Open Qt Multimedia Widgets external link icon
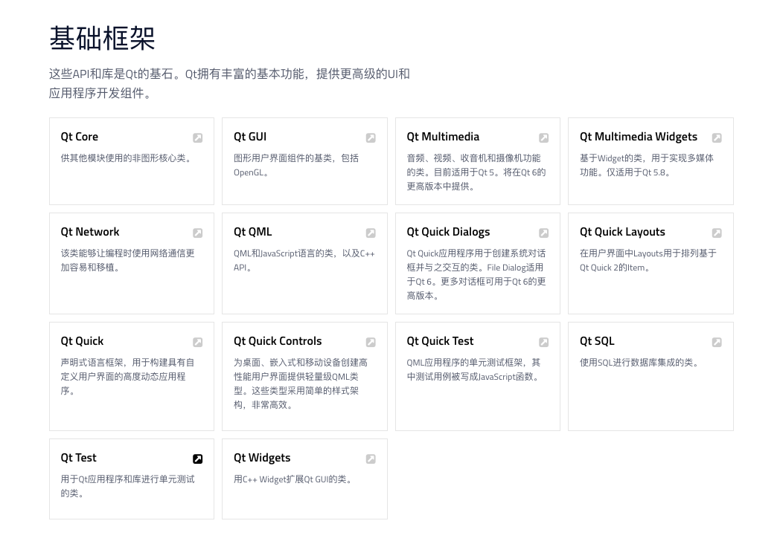This screenshot has height=544, width=780. coord(717,137)
